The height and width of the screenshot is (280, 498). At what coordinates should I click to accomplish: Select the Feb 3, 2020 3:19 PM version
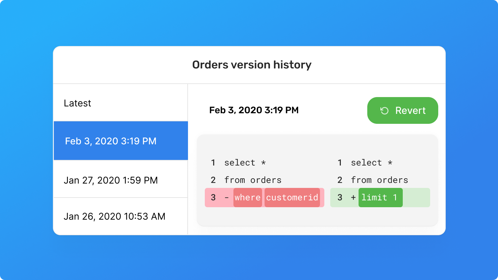click(x=120, y=141)
